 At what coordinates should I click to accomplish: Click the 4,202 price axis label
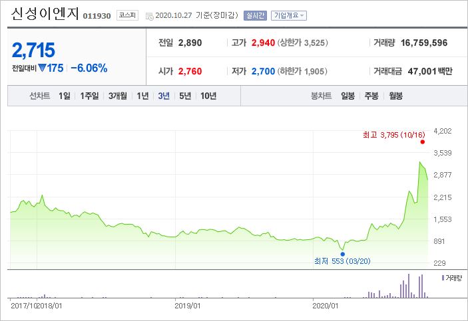(443, 131)
